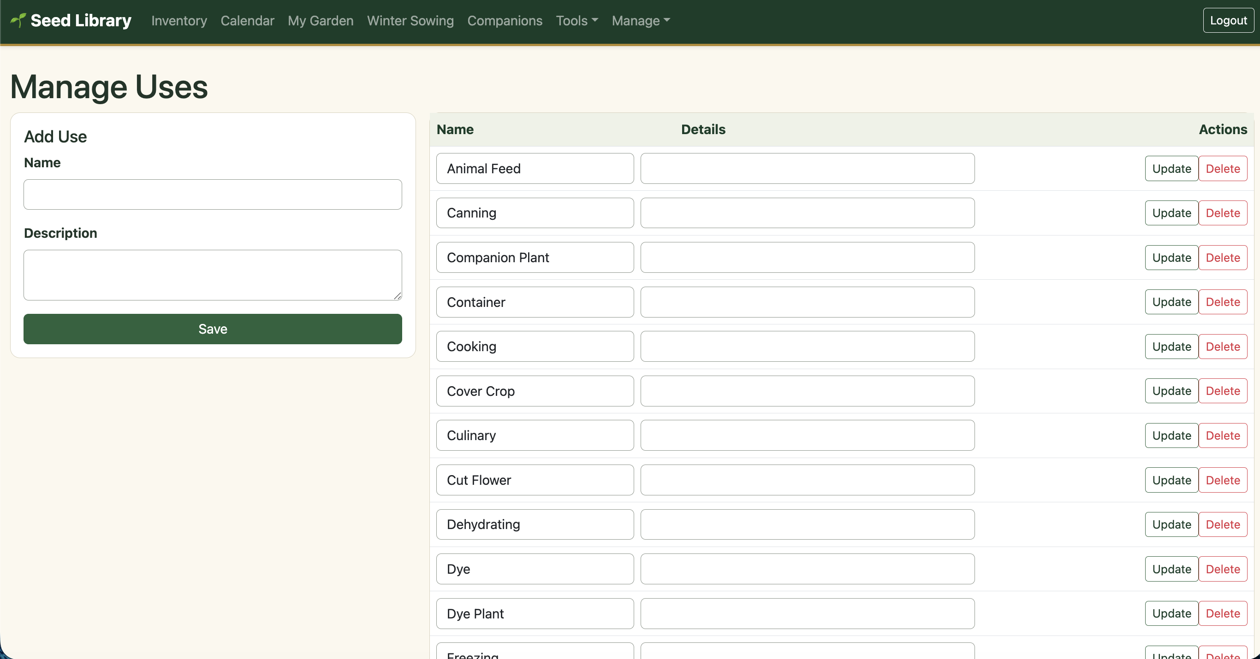Update the Dye use
This screenshot has height=659, width=1260.
1171,569
